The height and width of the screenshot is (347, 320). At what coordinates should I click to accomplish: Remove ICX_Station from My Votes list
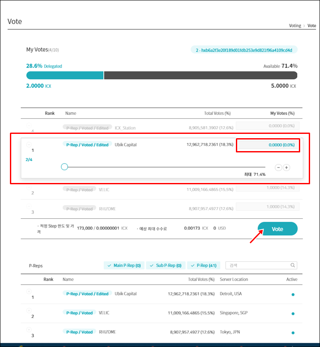tap(29, 125)
